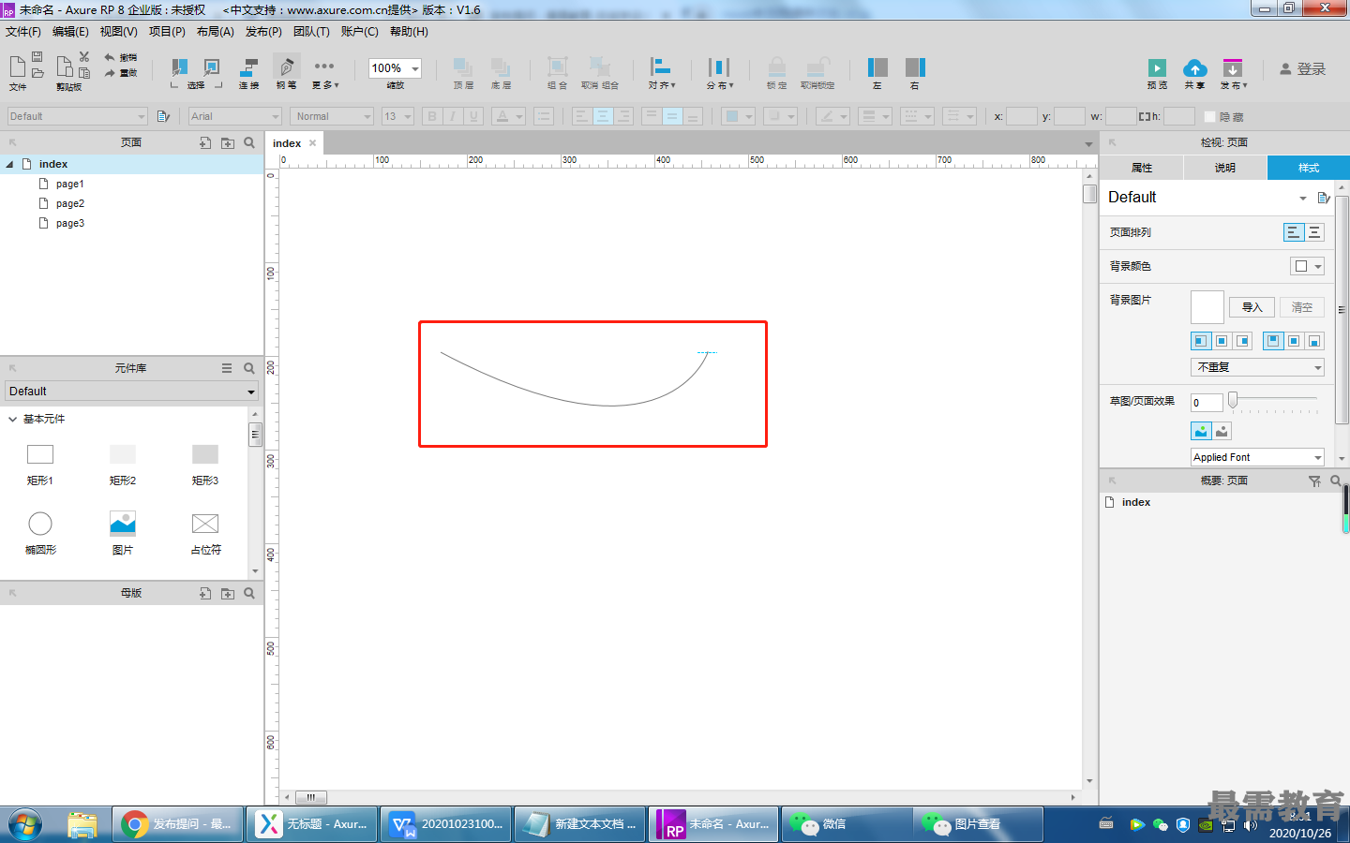Click the Preview (预览) play icon
This screenshot has height=843, width=1350.
coord(1158,67)
